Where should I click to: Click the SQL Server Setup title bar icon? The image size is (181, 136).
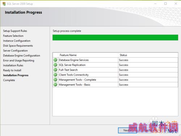click(4, 4)
